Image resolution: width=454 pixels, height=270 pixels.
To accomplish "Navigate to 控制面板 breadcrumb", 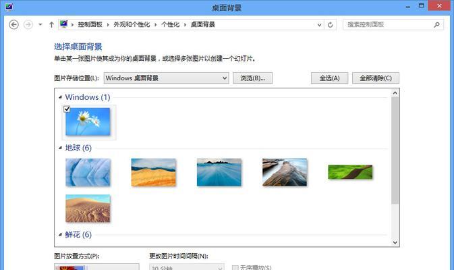I will pyautogui.click(x=90, y=24).
